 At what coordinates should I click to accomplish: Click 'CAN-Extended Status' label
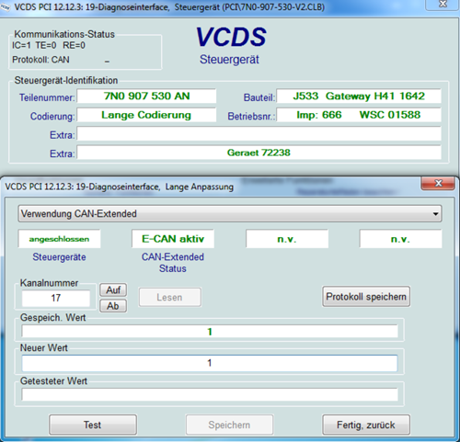click(x=173, y=263)
